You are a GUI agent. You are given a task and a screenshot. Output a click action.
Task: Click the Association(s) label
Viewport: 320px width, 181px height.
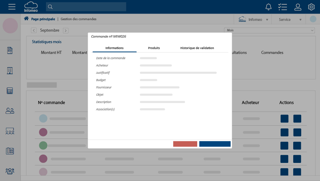(x=105, y=109)
